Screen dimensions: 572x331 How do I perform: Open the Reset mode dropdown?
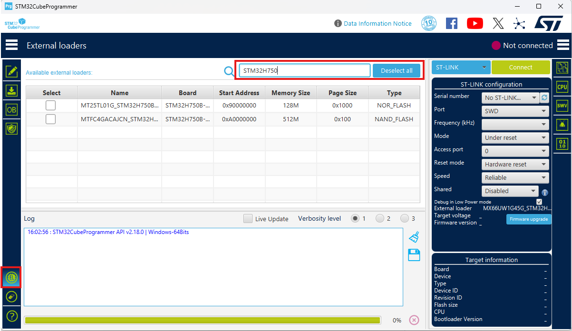coord(515,164)
